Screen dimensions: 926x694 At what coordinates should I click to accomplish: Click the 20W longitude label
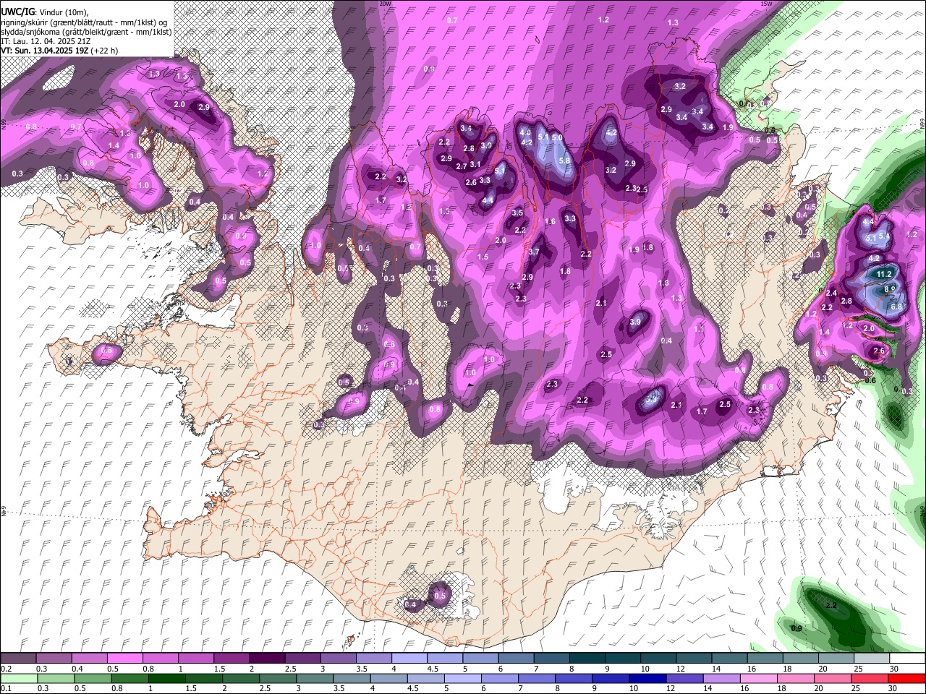coord(385,4)
